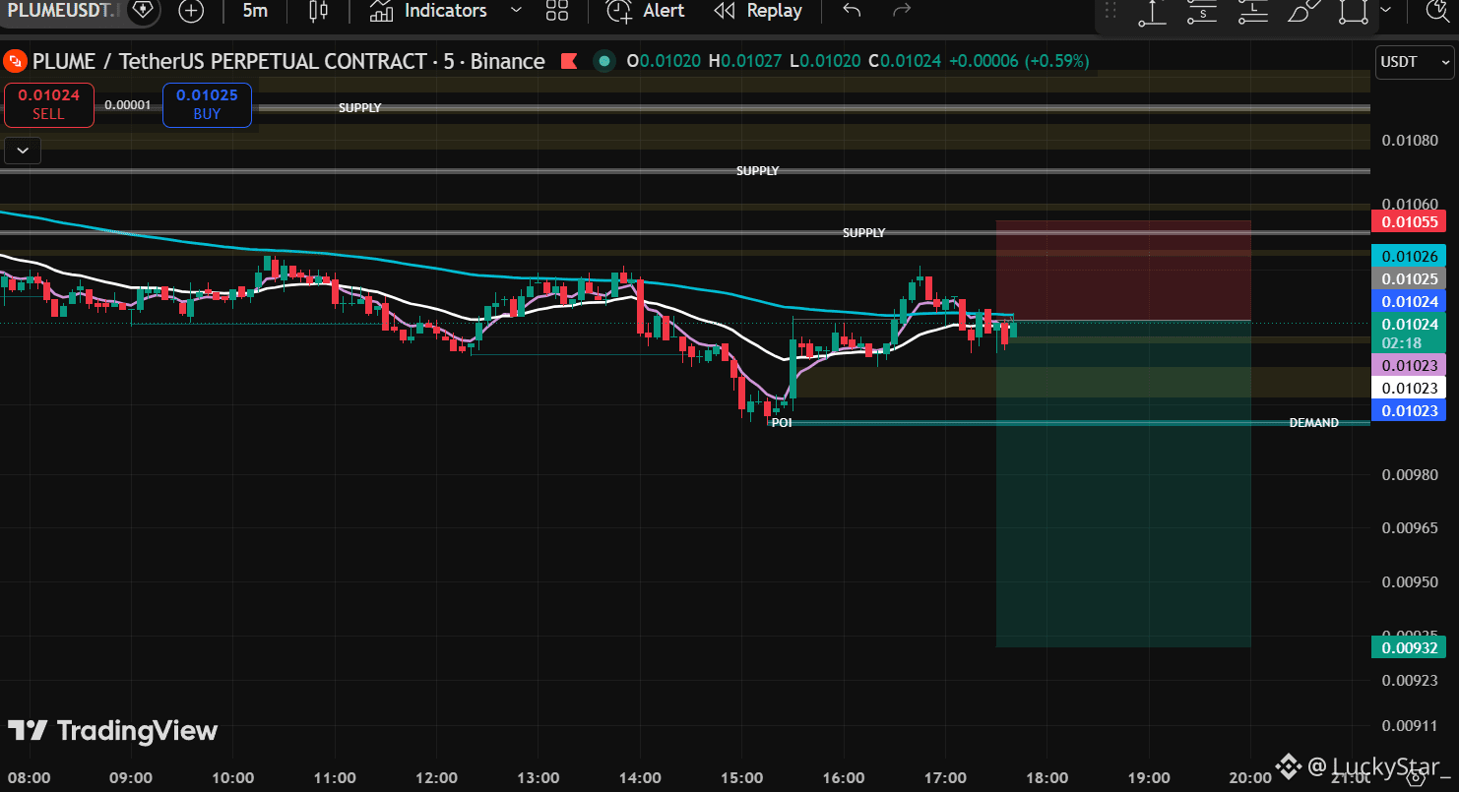Click the 18:00 time axis label
Image resolution: width=1459 pixels, height=792 pixels.
coord(1047,777)
